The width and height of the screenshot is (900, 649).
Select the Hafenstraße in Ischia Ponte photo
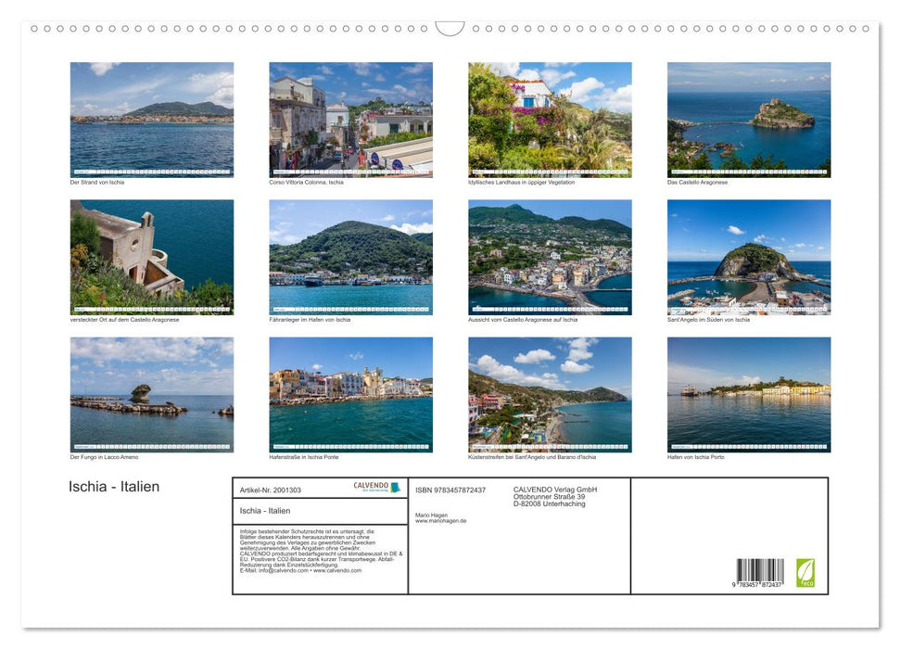(x=349, y=394)
